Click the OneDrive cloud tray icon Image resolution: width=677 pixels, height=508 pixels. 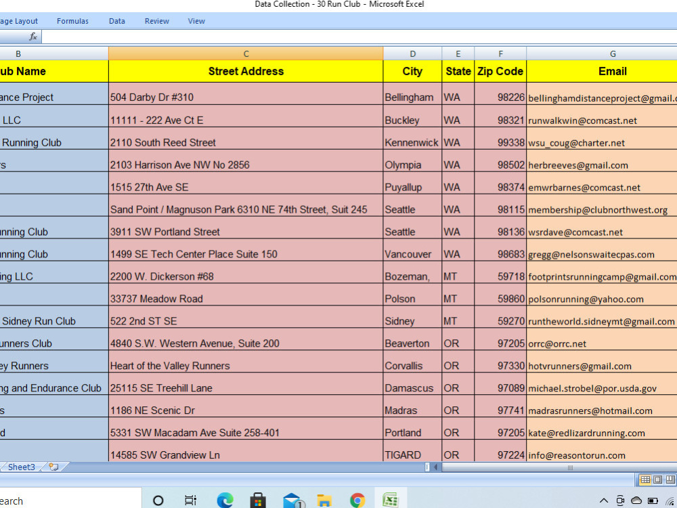coord(636,501)
